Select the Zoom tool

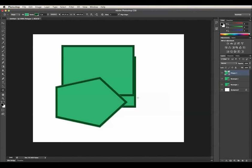click(x=3, y=98)
